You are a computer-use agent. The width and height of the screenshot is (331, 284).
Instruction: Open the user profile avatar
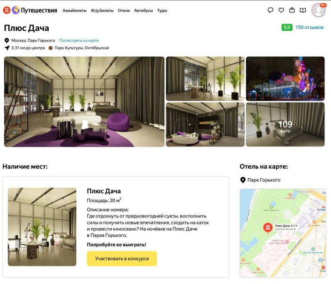click(318, 10)
